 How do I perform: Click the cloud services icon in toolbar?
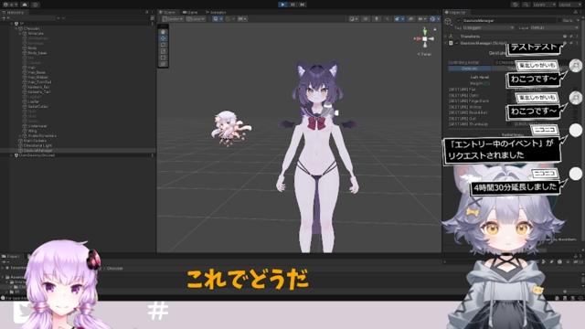coord(25,5)
